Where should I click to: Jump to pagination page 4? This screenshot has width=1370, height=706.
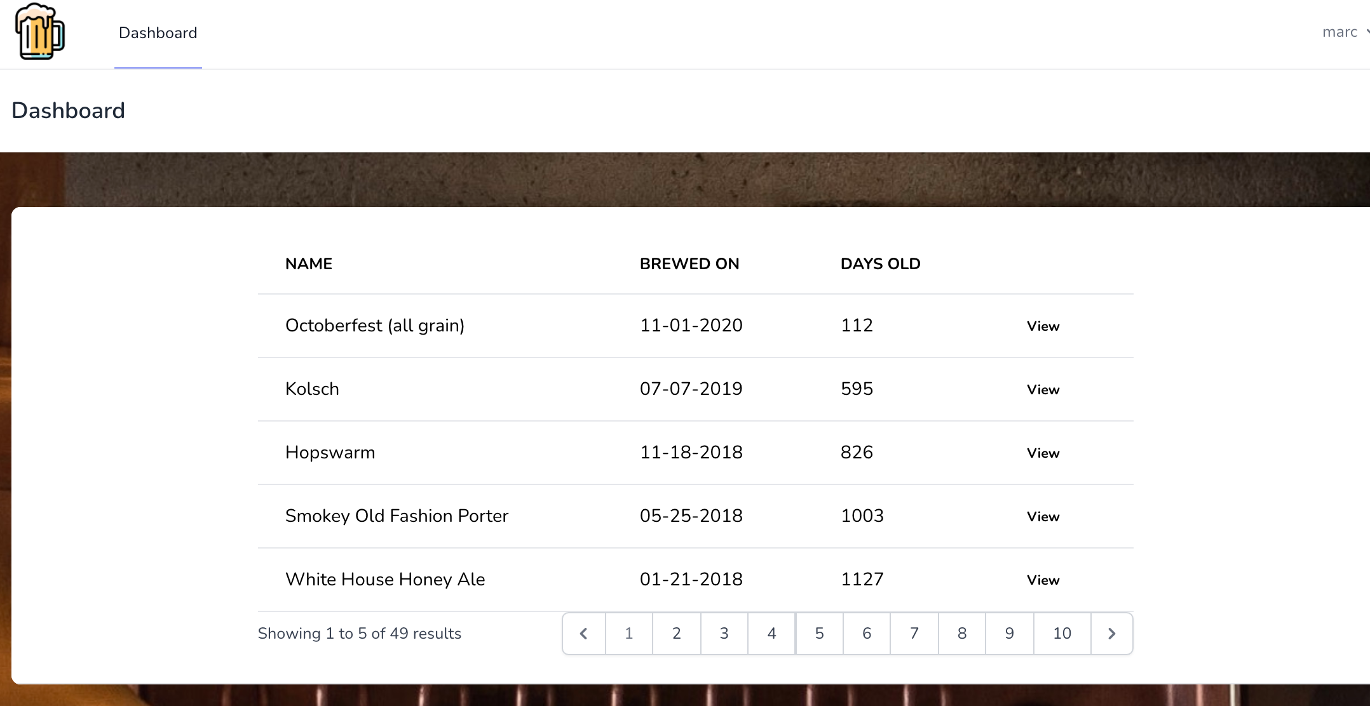pos(771,633)
